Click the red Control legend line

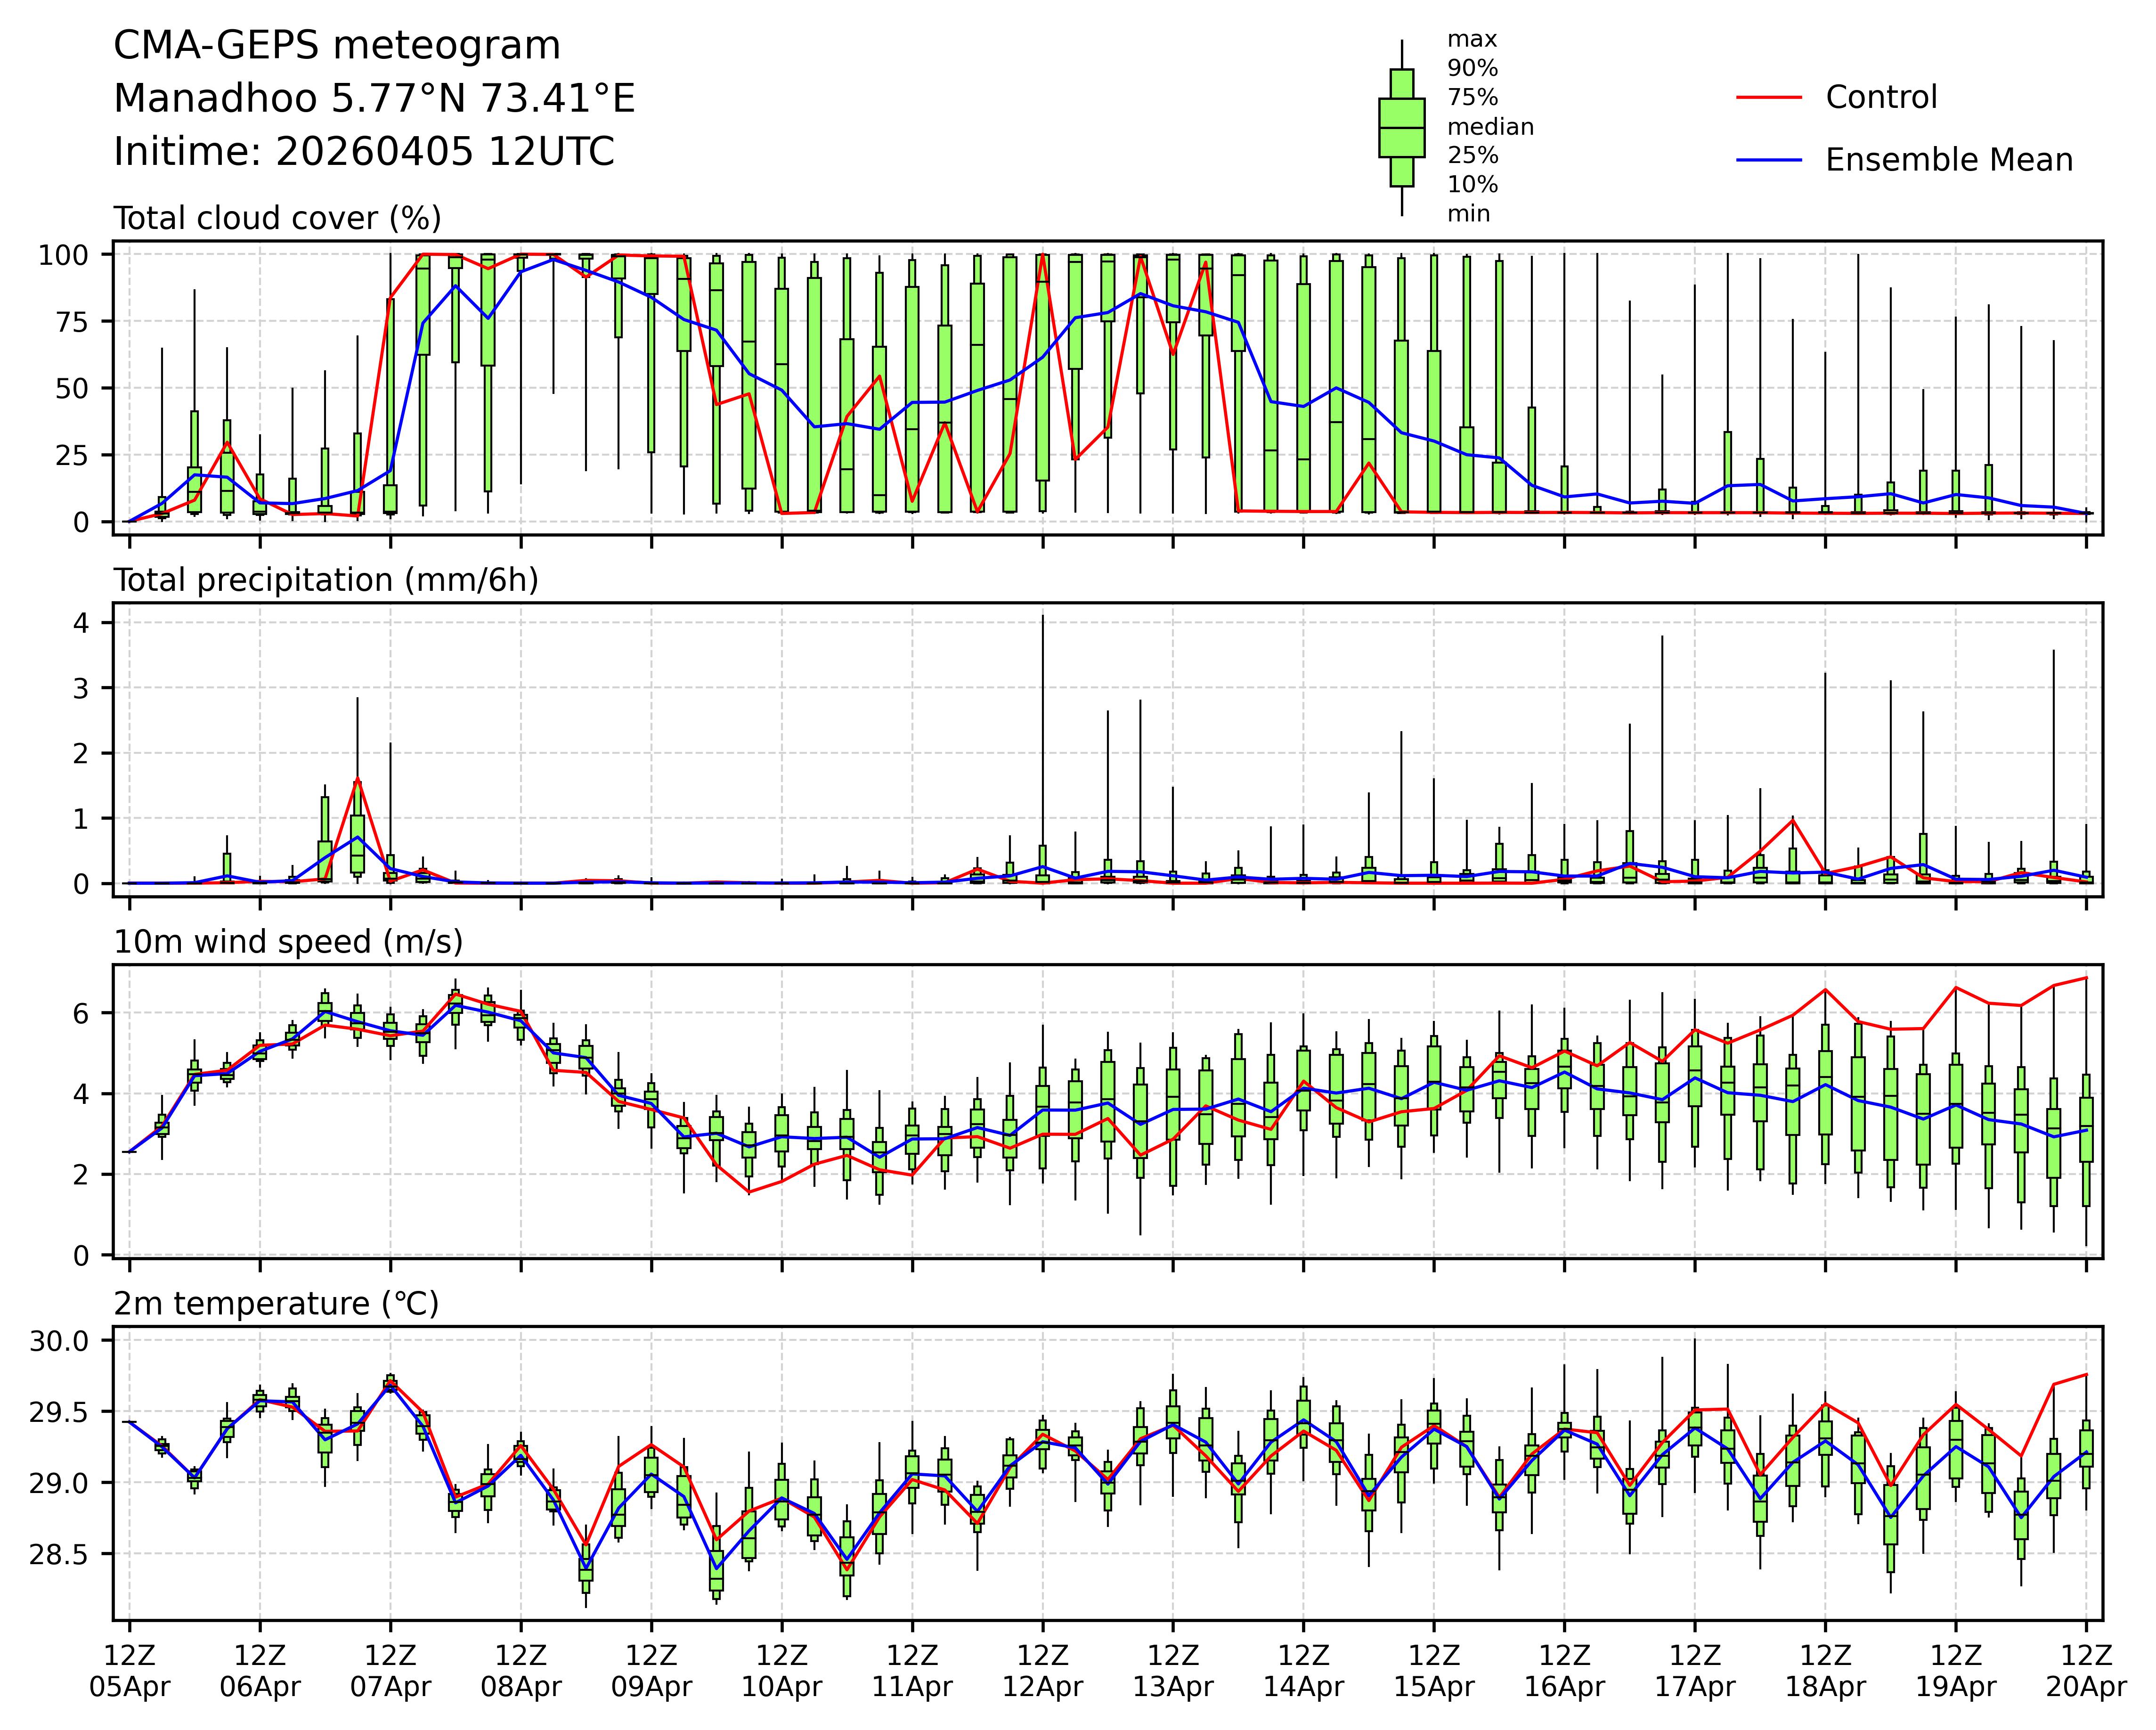click(1768, 98)
